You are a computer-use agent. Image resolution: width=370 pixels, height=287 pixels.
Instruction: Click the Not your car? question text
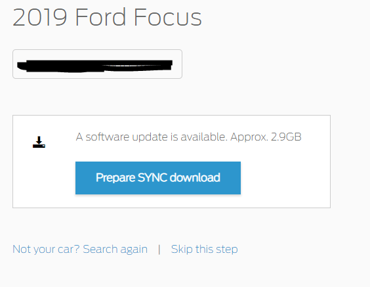pyautogui.click(x=46, y=249)
